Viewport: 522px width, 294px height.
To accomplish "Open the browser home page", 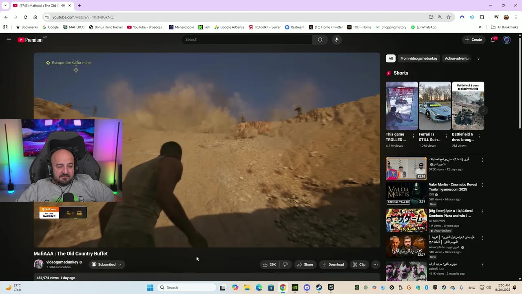I will tap(35, 17).
